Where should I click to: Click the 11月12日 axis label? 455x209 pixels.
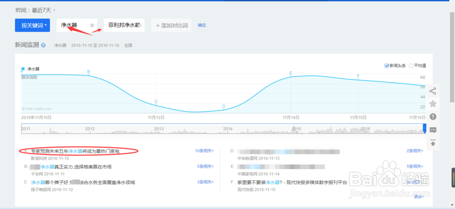click(156, 117)
